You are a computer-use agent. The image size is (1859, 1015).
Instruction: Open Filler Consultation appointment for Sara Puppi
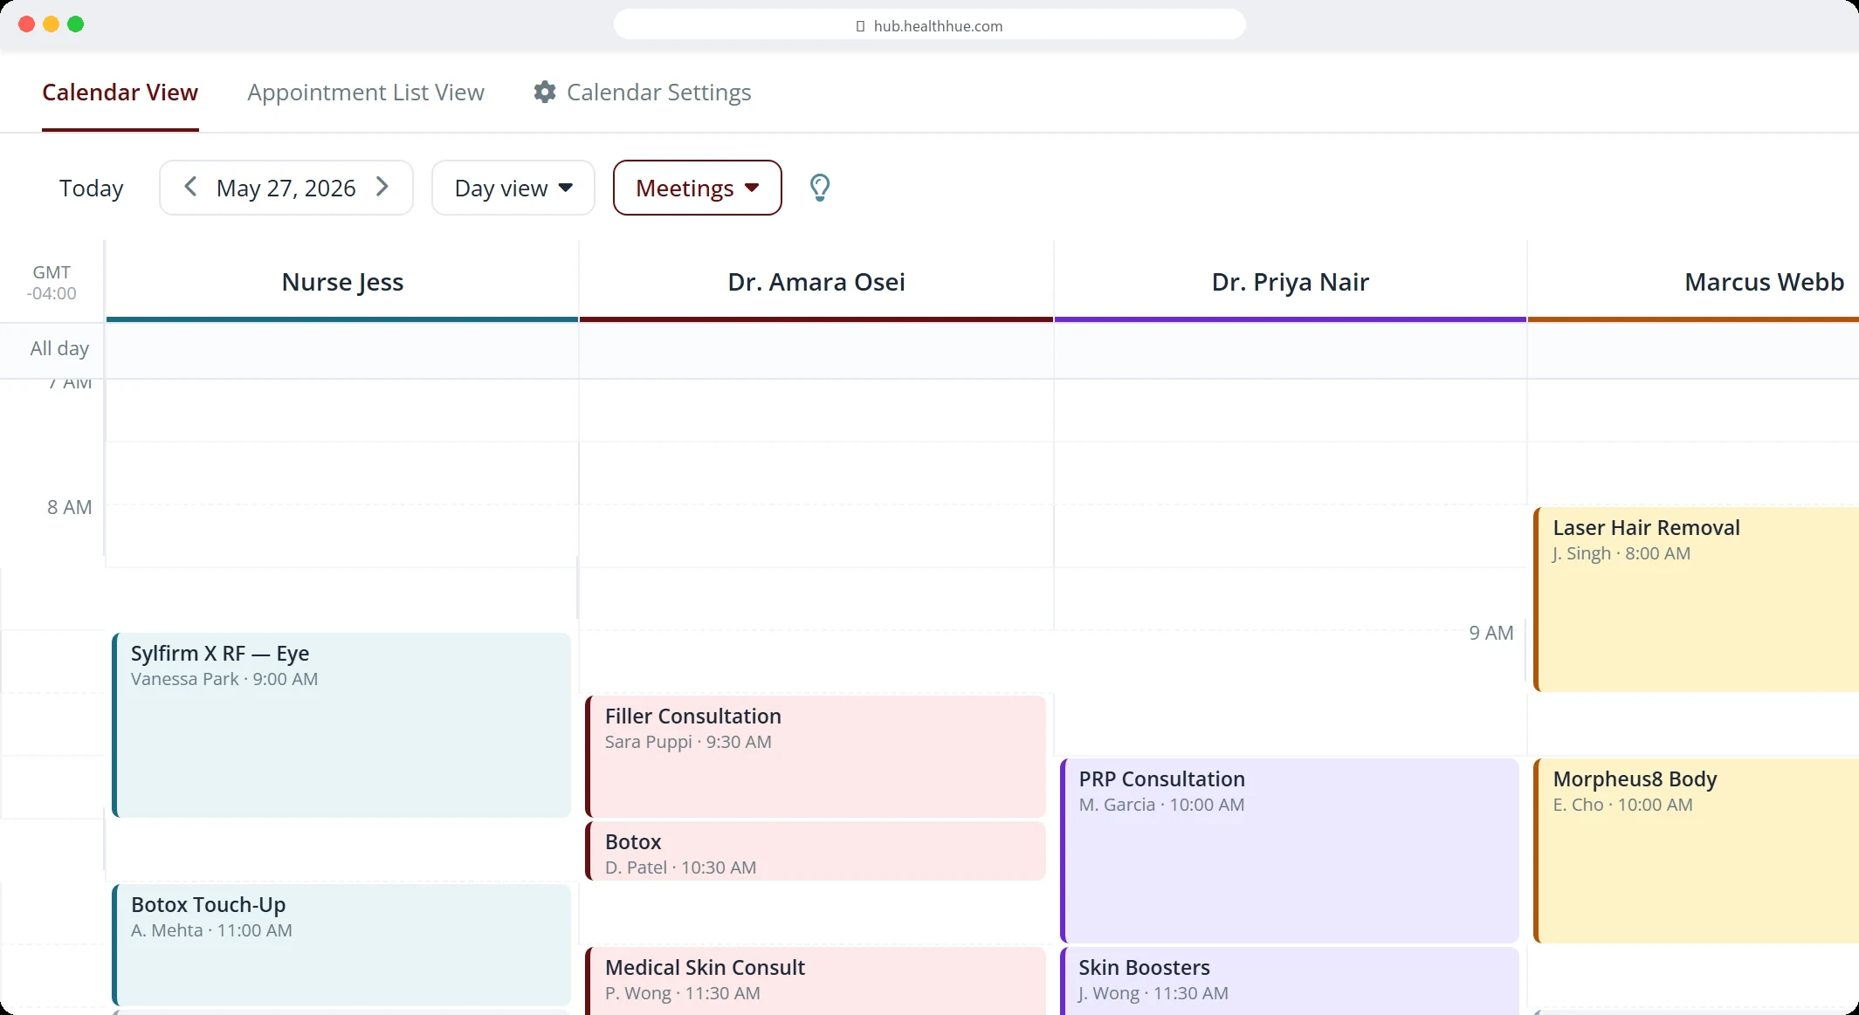coord(816,757)
